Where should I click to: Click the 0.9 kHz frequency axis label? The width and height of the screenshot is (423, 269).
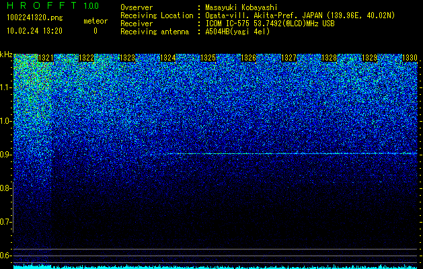click(6, 155)
